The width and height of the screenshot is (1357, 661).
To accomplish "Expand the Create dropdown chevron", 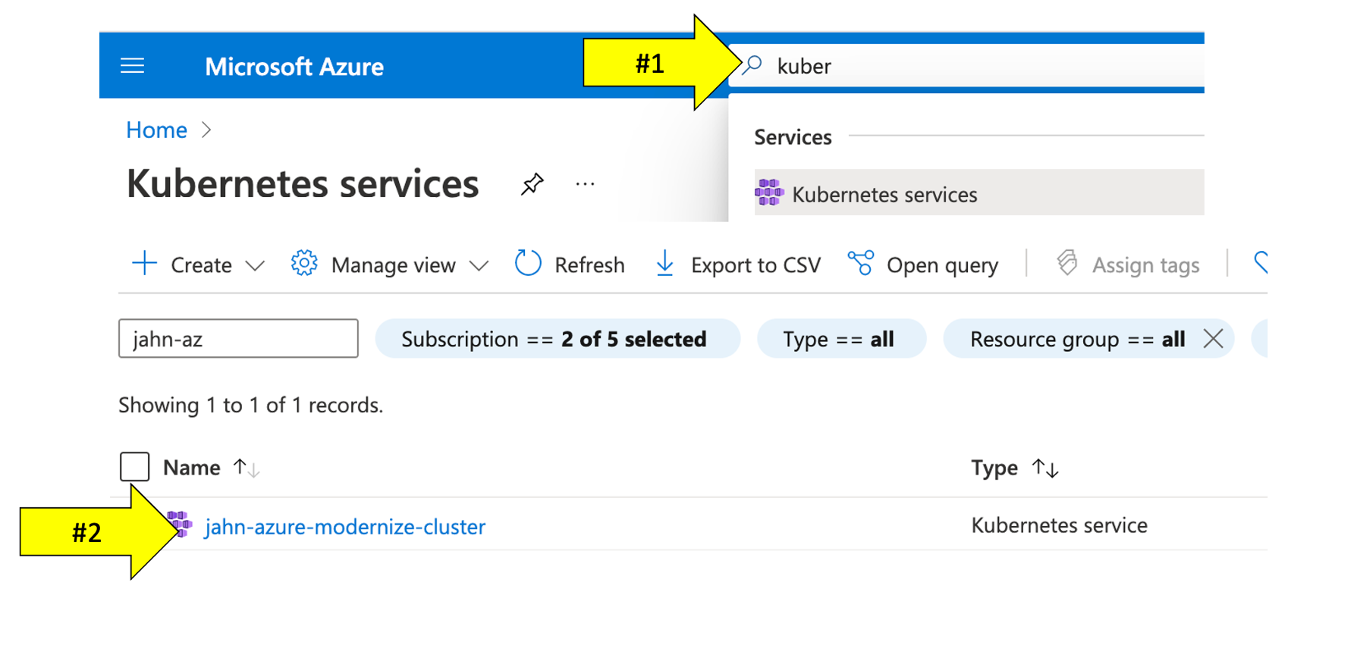I will (x=255, y=265).
